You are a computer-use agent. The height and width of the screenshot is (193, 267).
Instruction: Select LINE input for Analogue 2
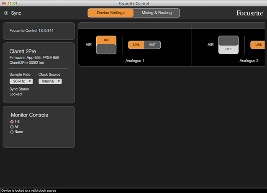coord(258,45)
